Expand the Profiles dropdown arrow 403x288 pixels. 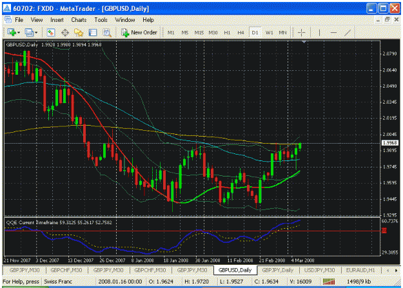(36, 33)
